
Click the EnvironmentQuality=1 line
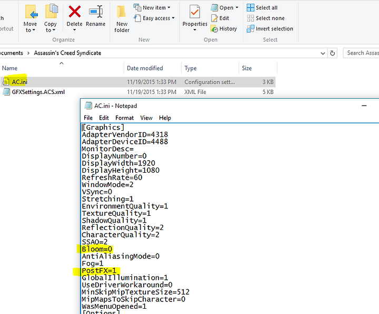[125, 206]
